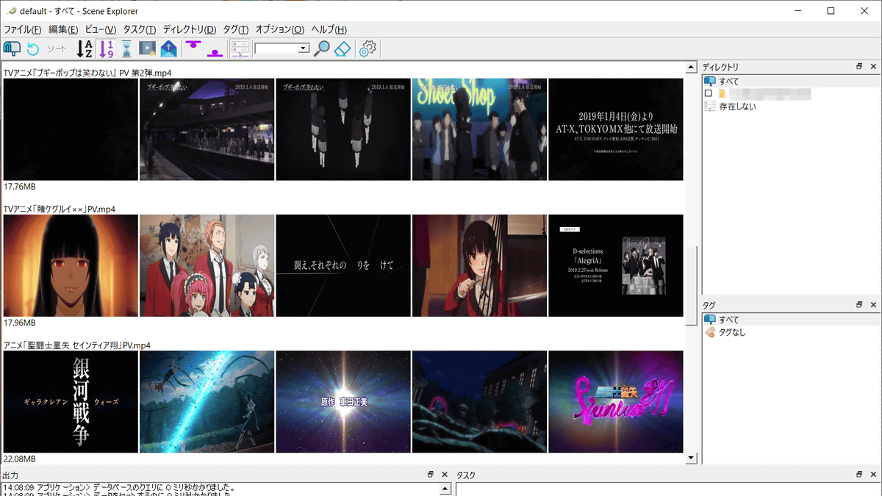Click the purple list filter toolbar icon
The height and width of the screenshot is (496, 882).
(240, 49)
